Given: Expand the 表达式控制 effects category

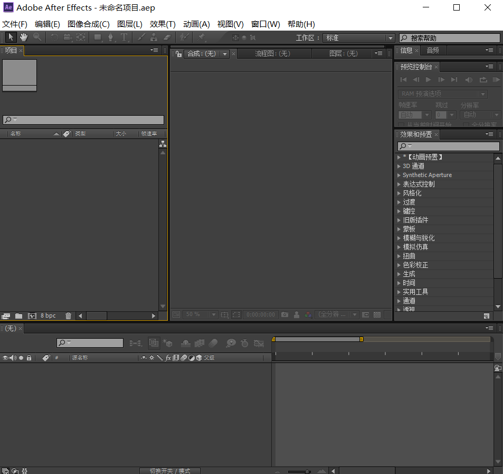Looking at the screenshot, I should pyautogui.click(x=398, y=184).
